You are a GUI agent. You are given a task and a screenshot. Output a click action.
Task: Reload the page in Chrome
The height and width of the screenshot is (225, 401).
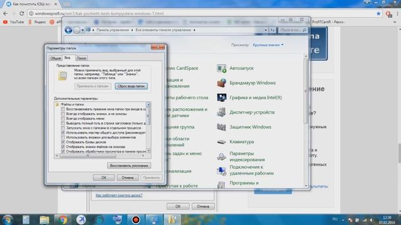coord(22,14)
